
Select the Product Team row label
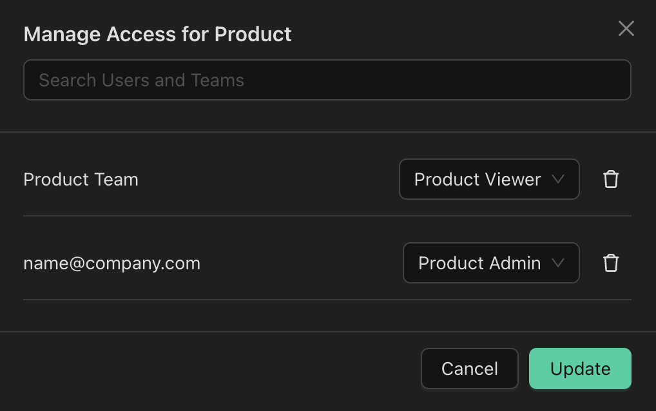click(x=81, y=179)
